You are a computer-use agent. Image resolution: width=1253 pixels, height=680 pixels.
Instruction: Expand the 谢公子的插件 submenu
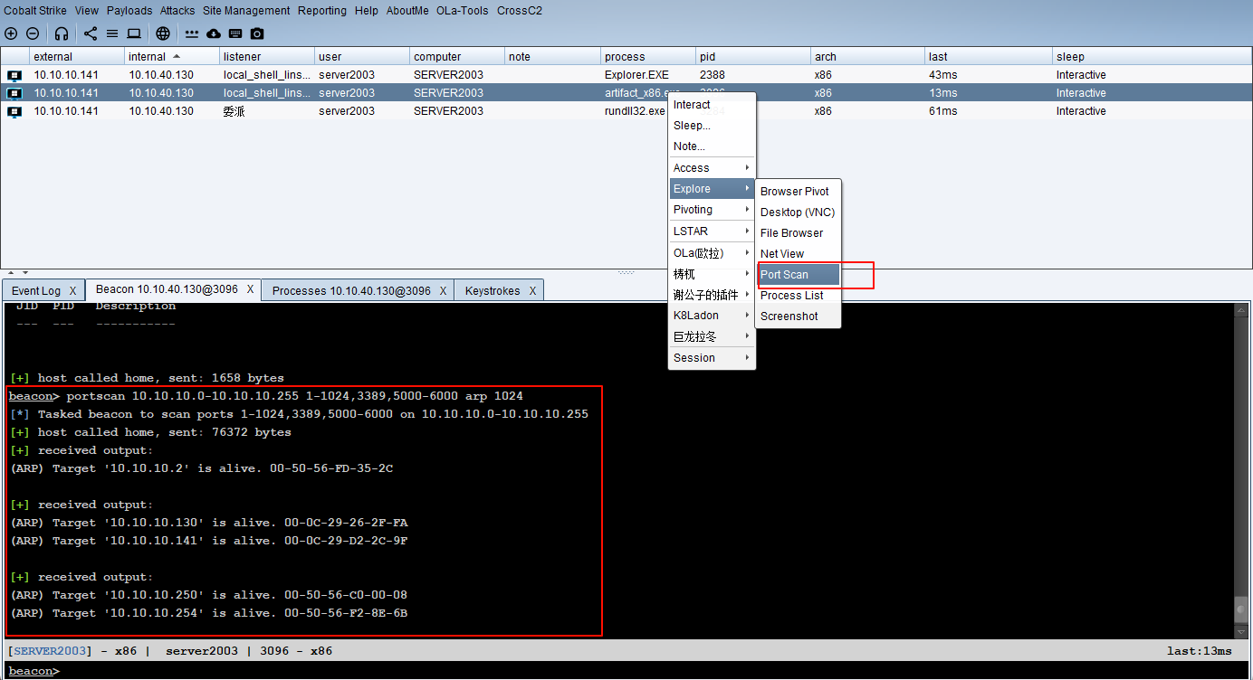[712, 295]
